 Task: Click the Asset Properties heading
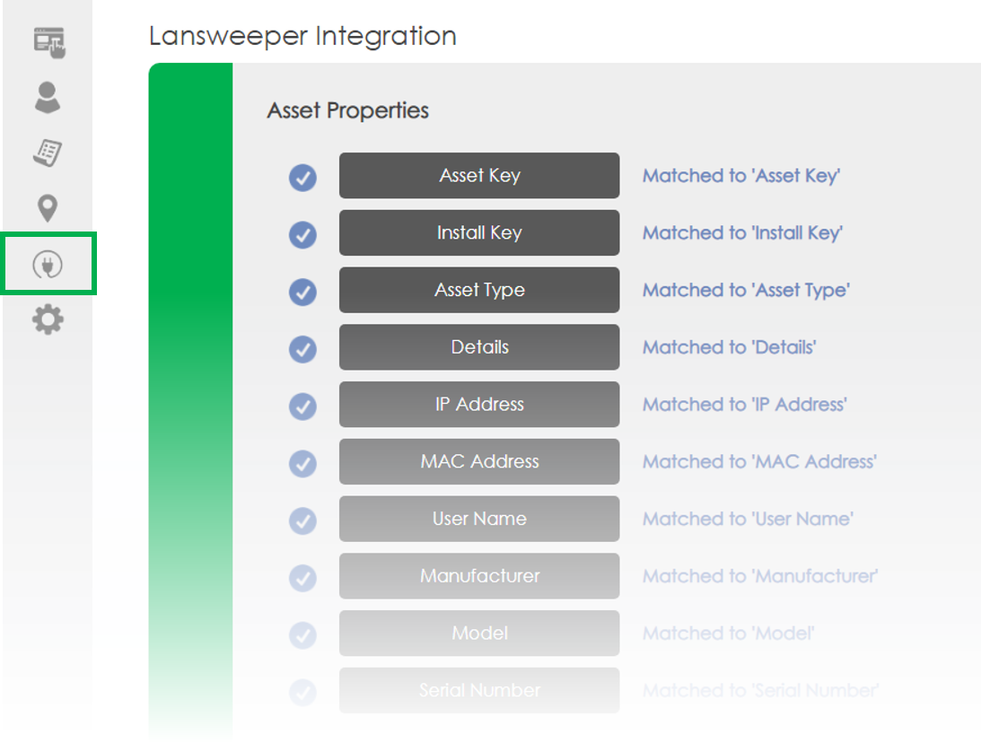coord(348,110)
